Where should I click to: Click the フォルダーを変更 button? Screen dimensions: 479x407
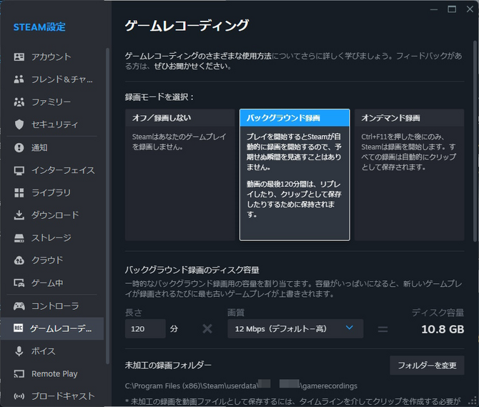coord(427,366)
